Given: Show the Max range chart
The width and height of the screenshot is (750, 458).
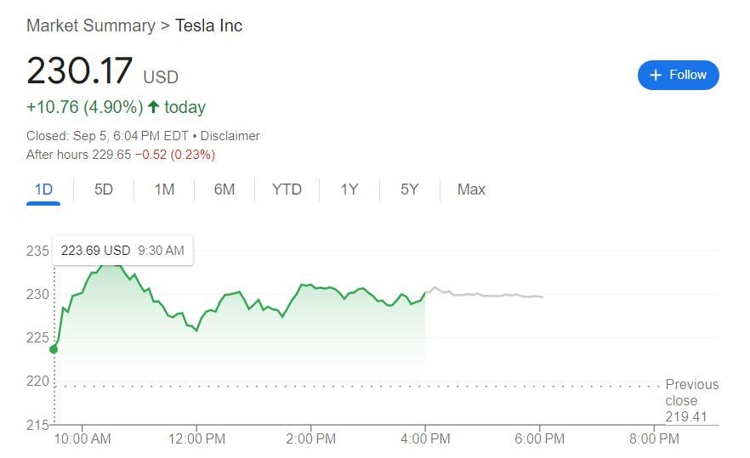Looking at the screenshot, I should pos(471,189).
